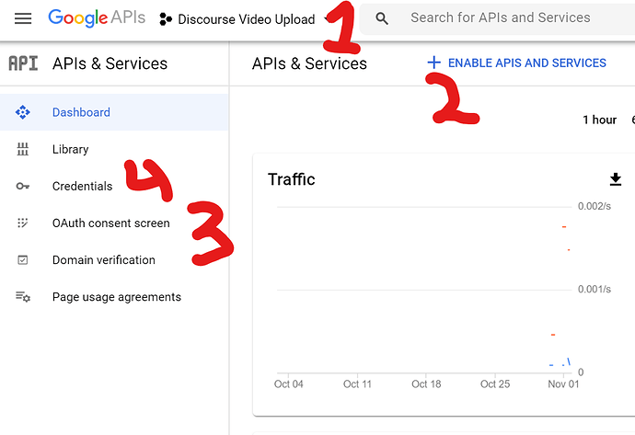Image resolution: width=635 pixels, height=435 pixels.
Task: Click the APIs & Services main page heading
Action: coord(309,63)
